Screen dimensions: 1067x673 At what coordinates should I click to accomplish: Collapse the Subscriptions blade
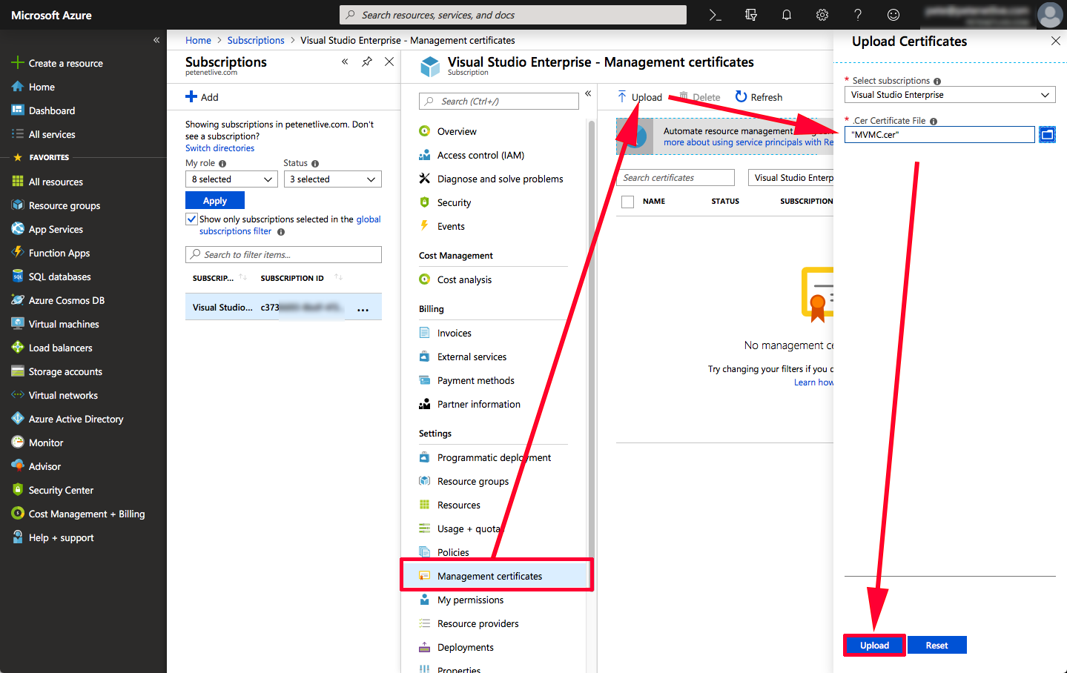[x=345, y=62]
